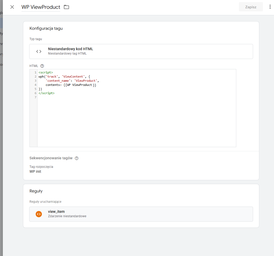274x256 pixels.
Task: Edit the WP ViewProduct tag name field
Action: 41,7
